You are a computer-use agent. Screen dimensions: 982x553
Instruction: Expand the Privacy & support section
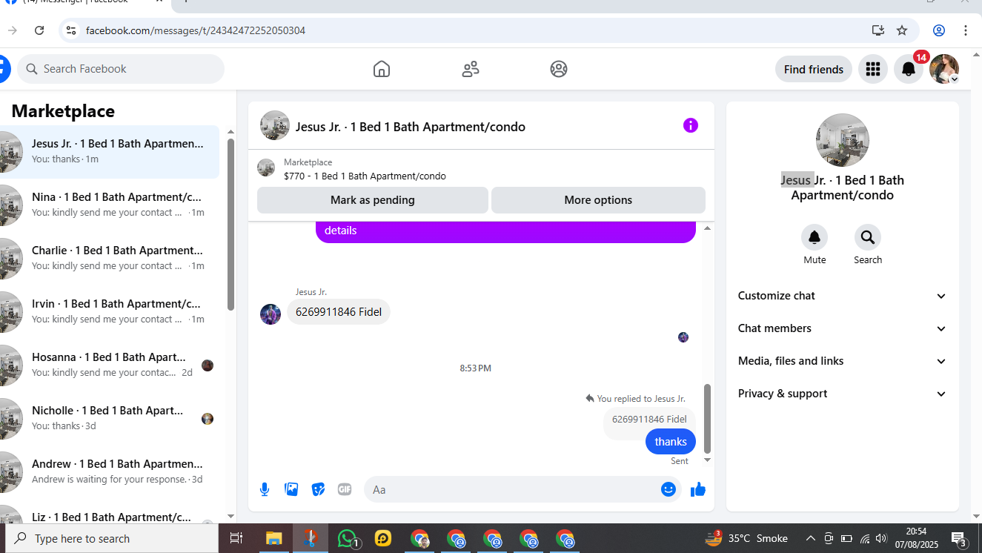tap(843, 394)
